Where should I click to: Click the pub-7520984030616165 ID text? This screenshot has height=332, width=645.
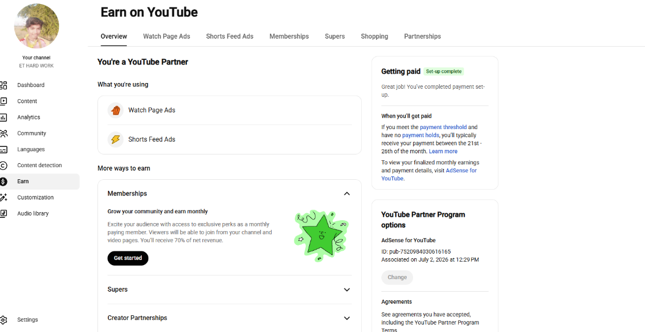420,251
